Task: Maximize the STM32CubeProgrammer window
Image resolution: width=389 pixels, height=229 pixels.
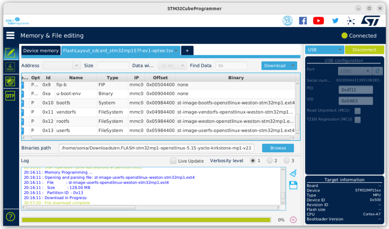Action: coord(369,8)
